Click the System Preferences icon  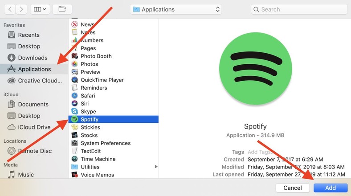coord(75,143)
